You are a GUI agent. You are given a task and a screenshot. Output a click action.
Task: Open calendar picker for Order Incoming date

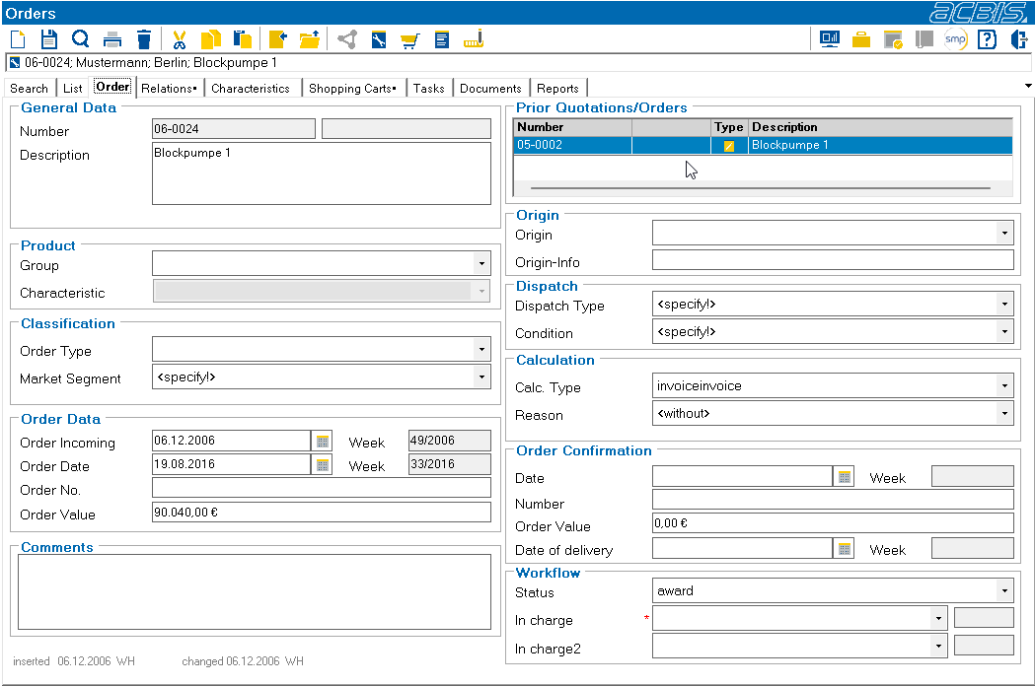click(x=322, y=442)
